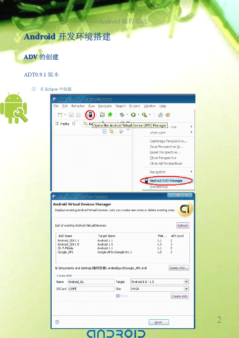Select Android AVD Manager menu entry
Viewport: 239px width, 338px height.
[166, 181]
